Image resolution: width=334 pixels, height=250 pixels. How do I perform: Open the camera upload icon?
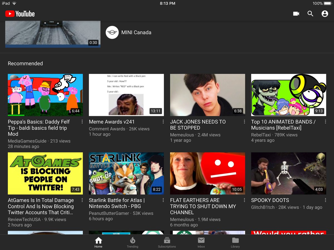(296, 14)
